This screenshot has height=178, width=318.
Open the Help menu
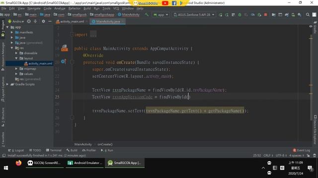[140, 8]
